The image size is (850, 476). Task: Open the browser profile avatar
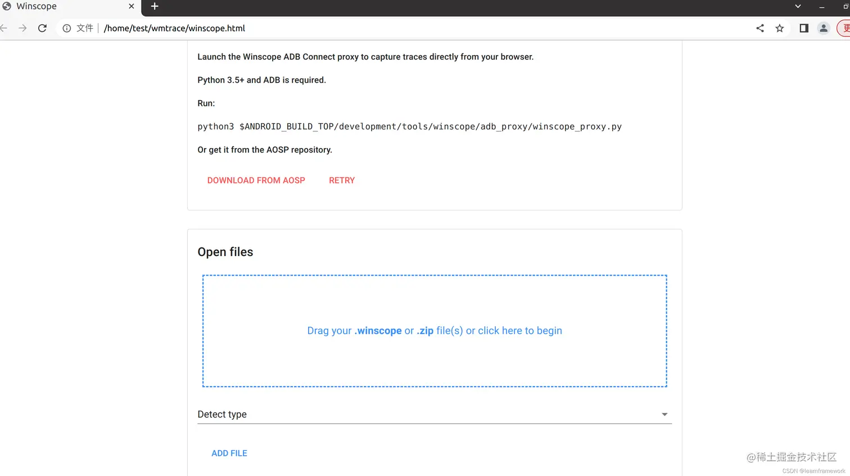point(824,28)
